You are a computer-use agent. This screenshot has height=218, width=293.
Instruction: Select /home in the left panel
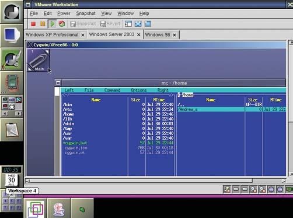point(118,114)
